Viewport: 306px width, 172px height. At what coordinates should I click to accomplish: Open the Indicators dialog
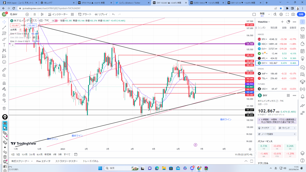tap(58, 14)
